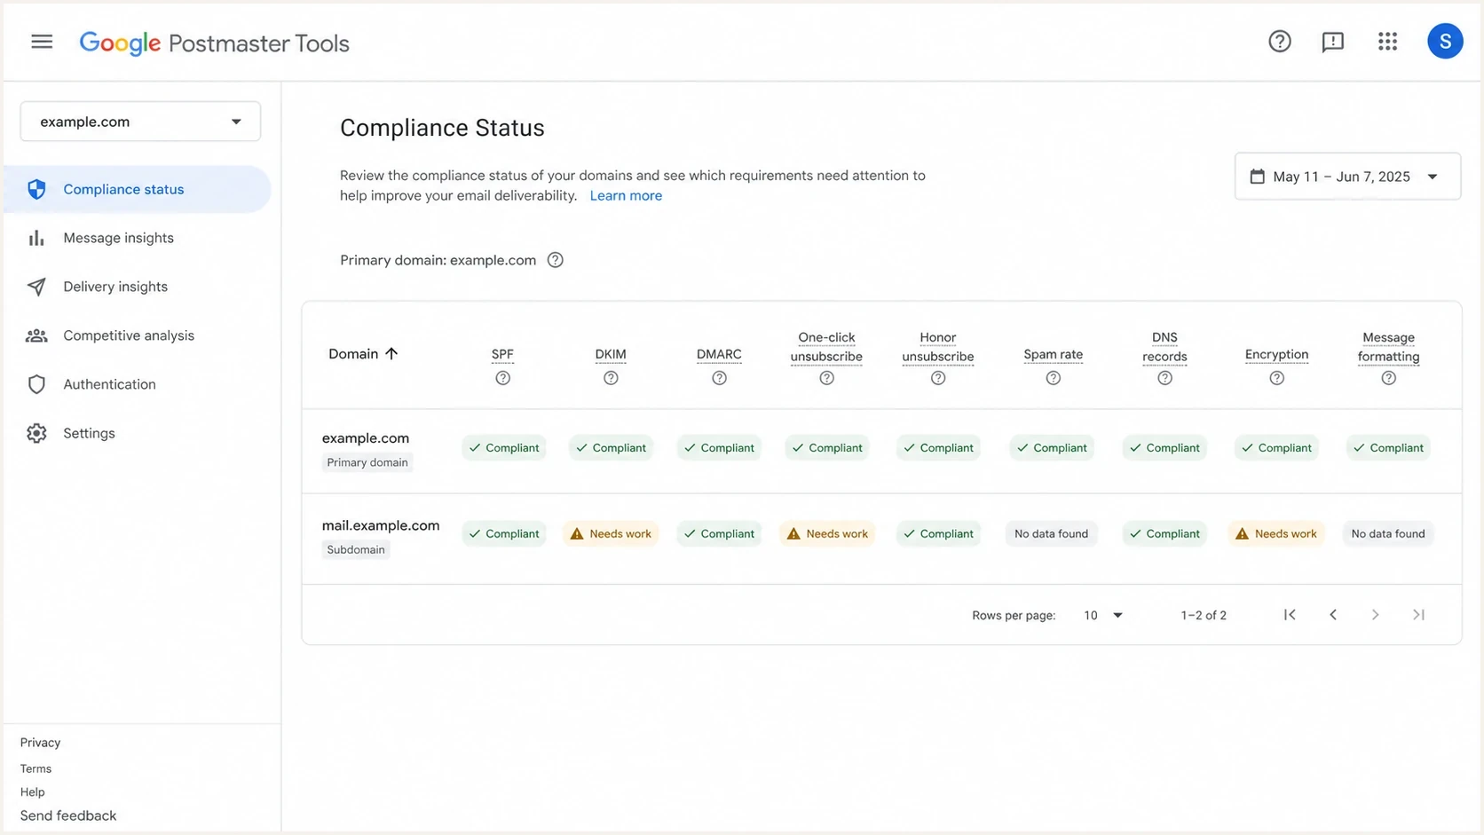Image resolution: width=1484 pixels, height=835 pixels.
Task: Open the Help question mark icon in header
Action: click(1279, 42)
